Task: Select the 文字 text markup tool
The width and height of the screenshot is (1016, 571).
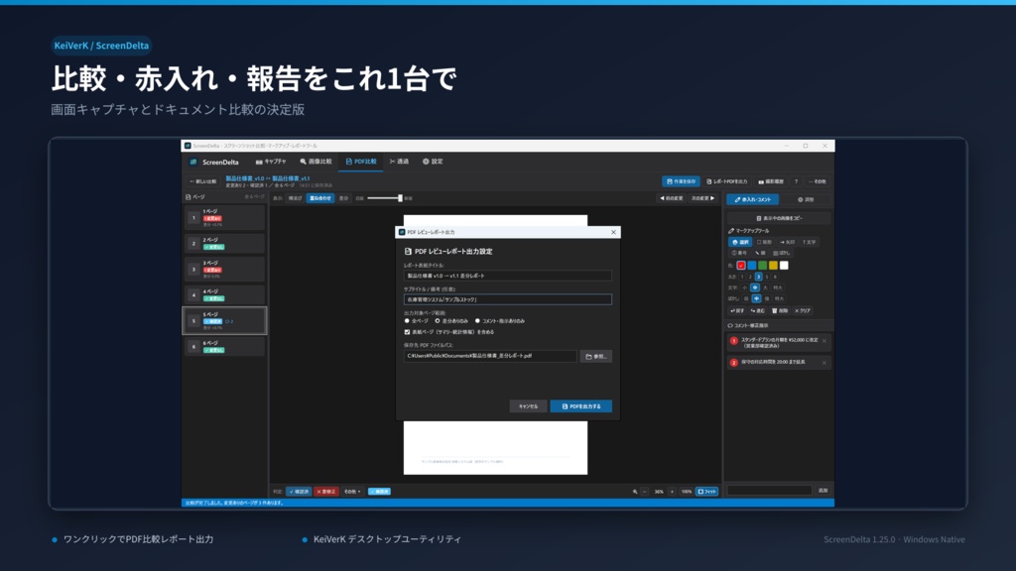Action: coord(810,242)
